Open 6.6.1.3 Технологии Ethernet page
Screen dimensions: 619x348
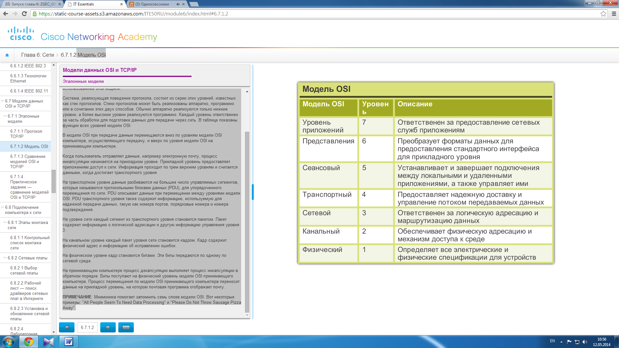coord(25,78)
